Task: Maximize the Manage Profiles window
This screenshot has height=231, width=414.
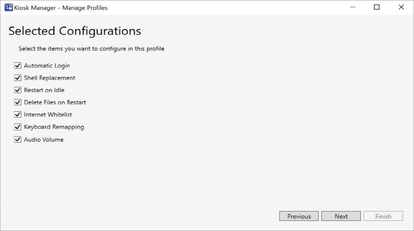Action: tap(377, 7)
